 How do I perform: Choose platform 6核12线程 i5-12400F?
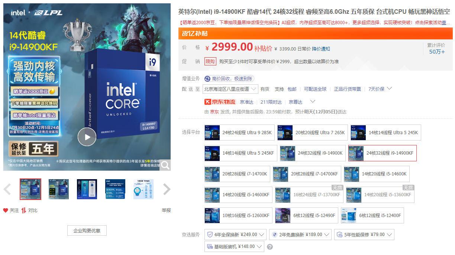pyautogui.click(x=372, y=216)
